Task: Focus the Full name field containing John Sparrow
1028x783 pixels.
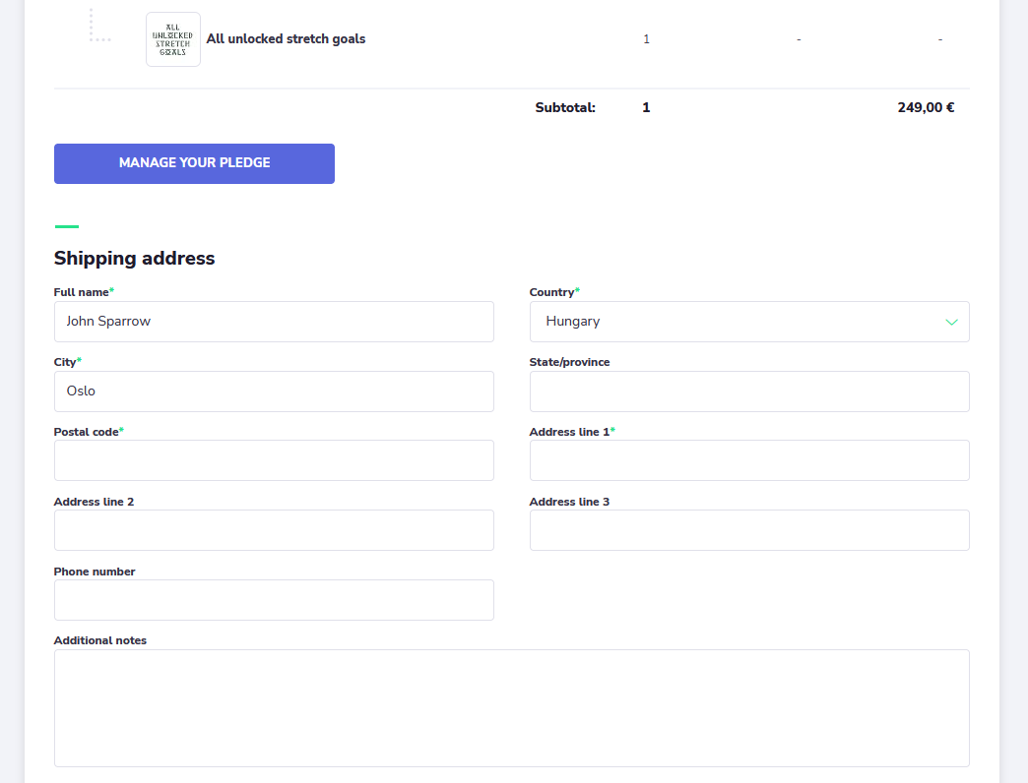Action: [x=274, y=322]
